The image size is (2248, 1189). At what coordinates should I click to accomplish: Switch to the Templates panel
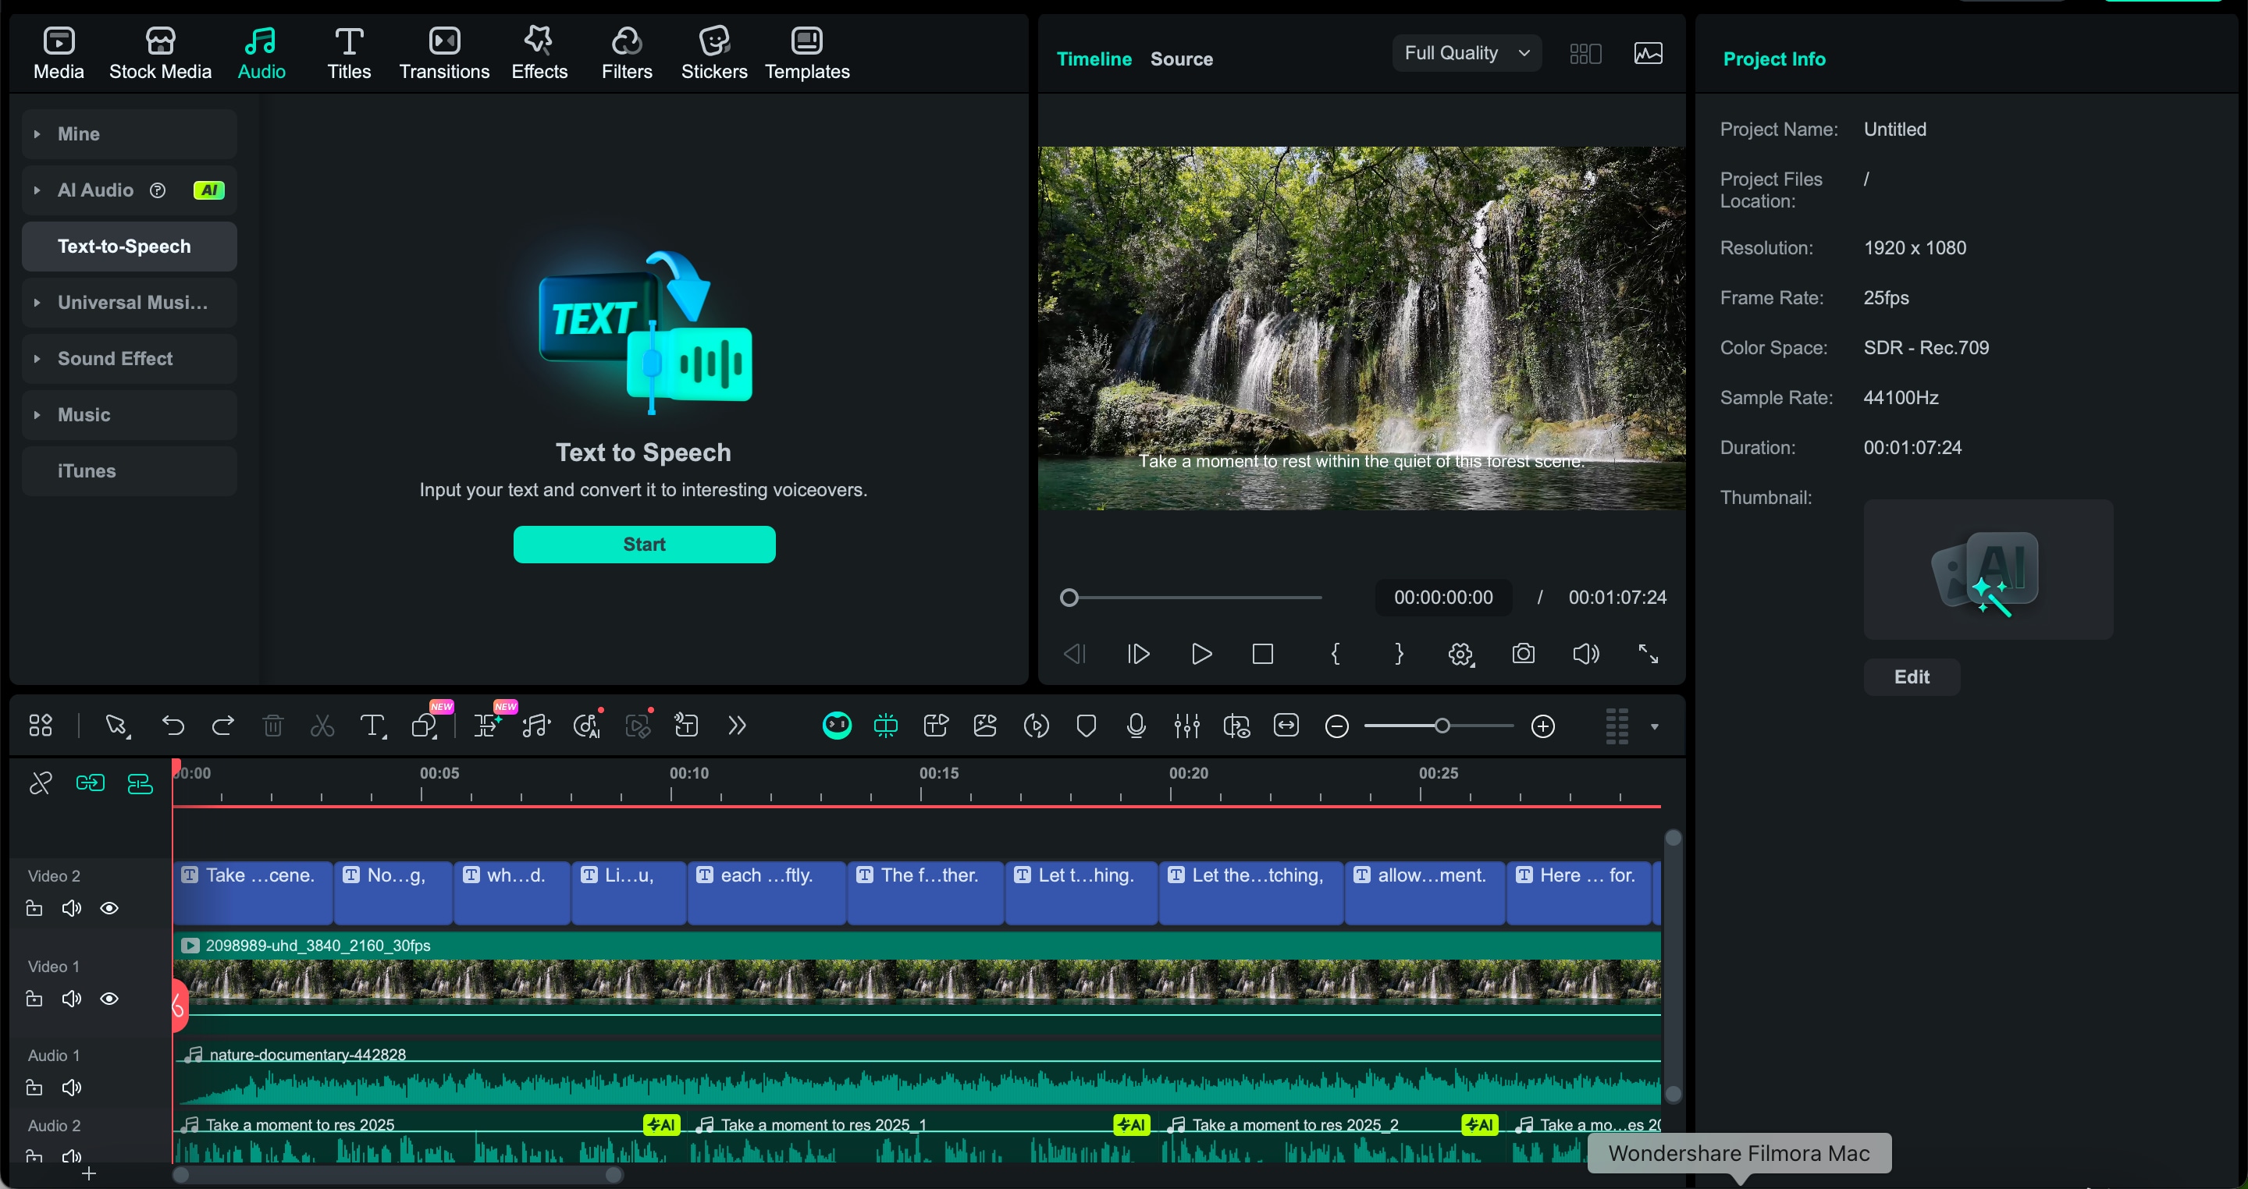[806, 52]
